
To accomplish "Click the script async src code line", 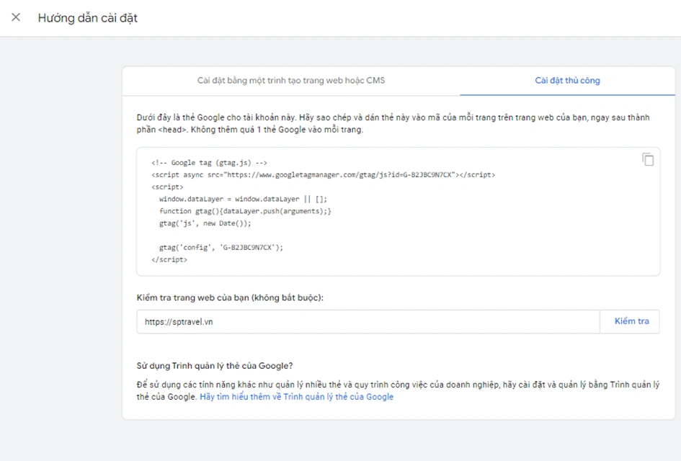I will point(323,175).
